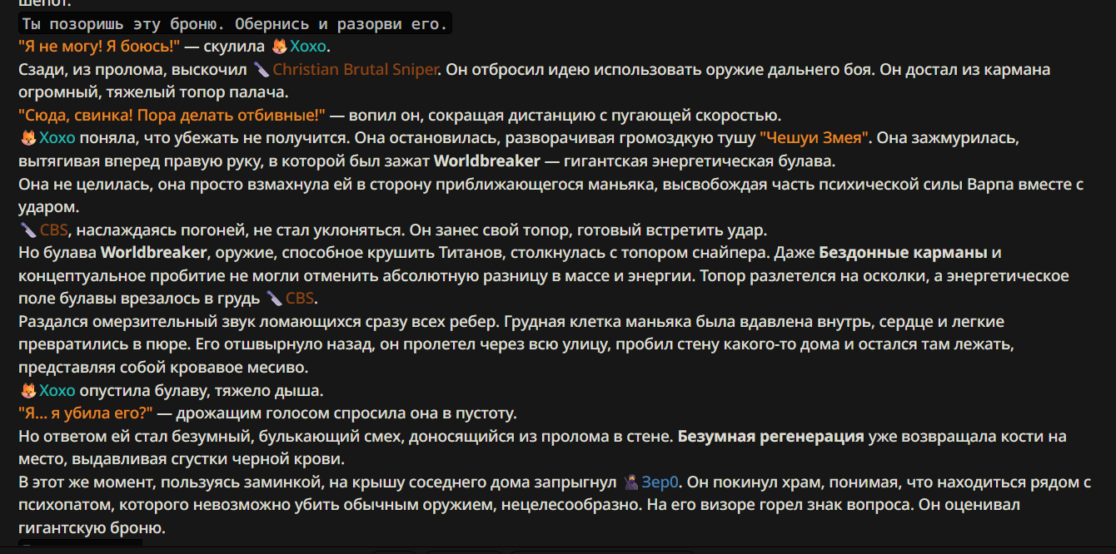This screenshot has width=1116, height=554.
Task: Click the Хохо name before "опустила булаву"
Action: click(57, 390)
